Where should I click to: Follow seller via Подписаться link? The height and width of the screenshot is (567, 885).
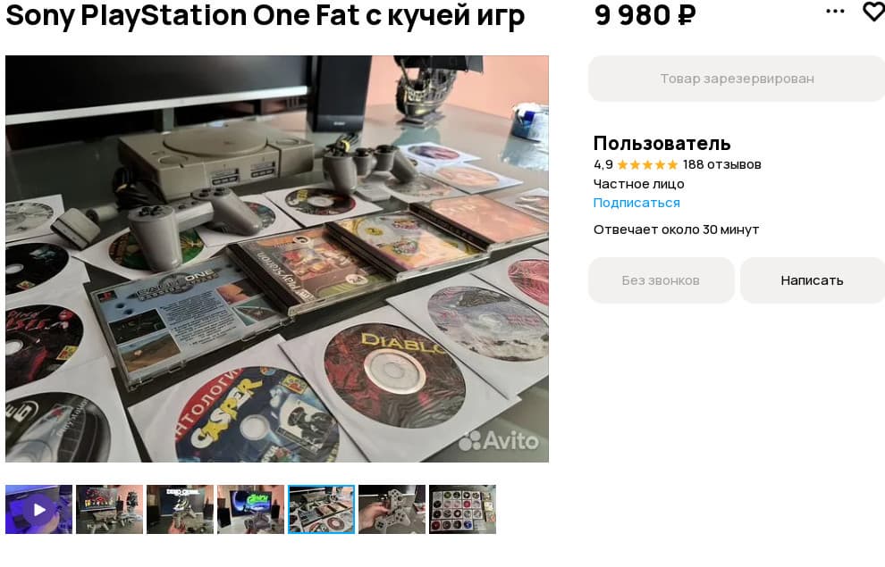pos(636,203)
